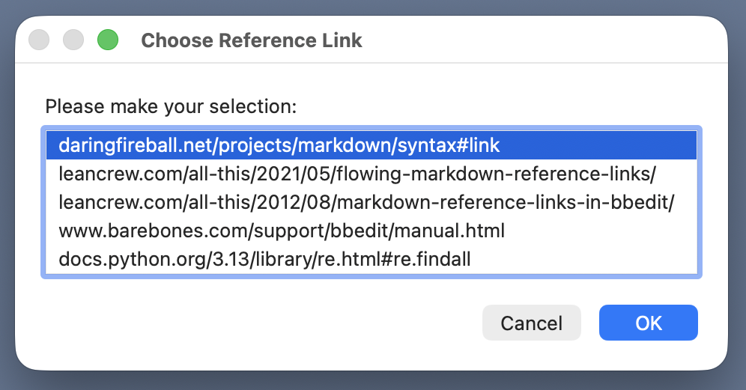The height and width of the screenshot is (390, 746).
Task: Click the grayed-out close window button
Action: pos(39,40)
